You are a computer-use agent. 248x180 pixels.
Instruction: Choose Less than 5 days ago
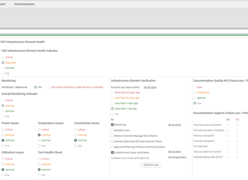point(112,103)
